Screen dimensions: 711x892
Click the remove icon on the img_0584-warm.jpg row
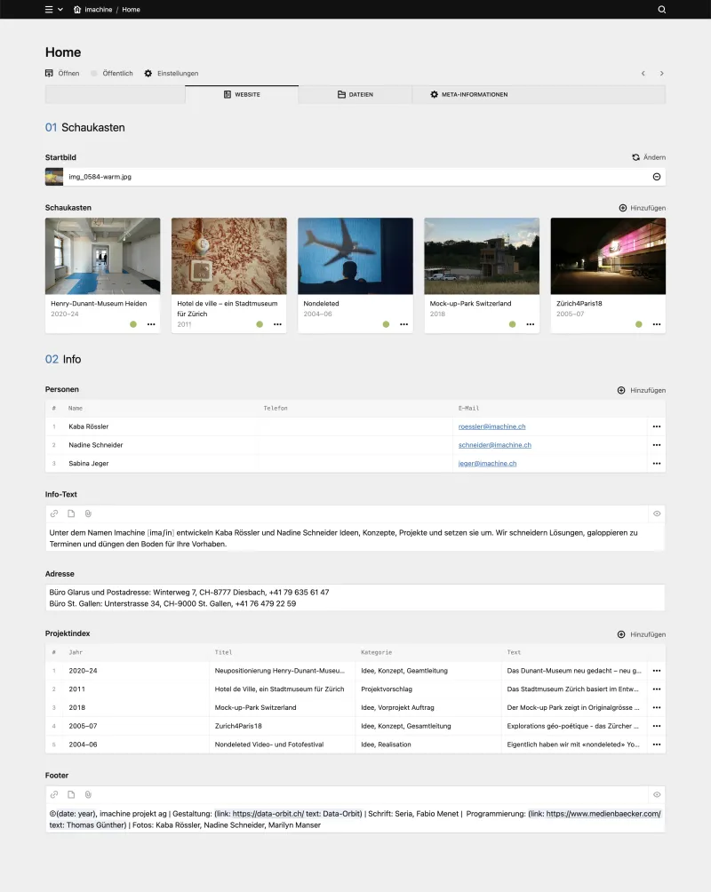(x=656, y=177)
